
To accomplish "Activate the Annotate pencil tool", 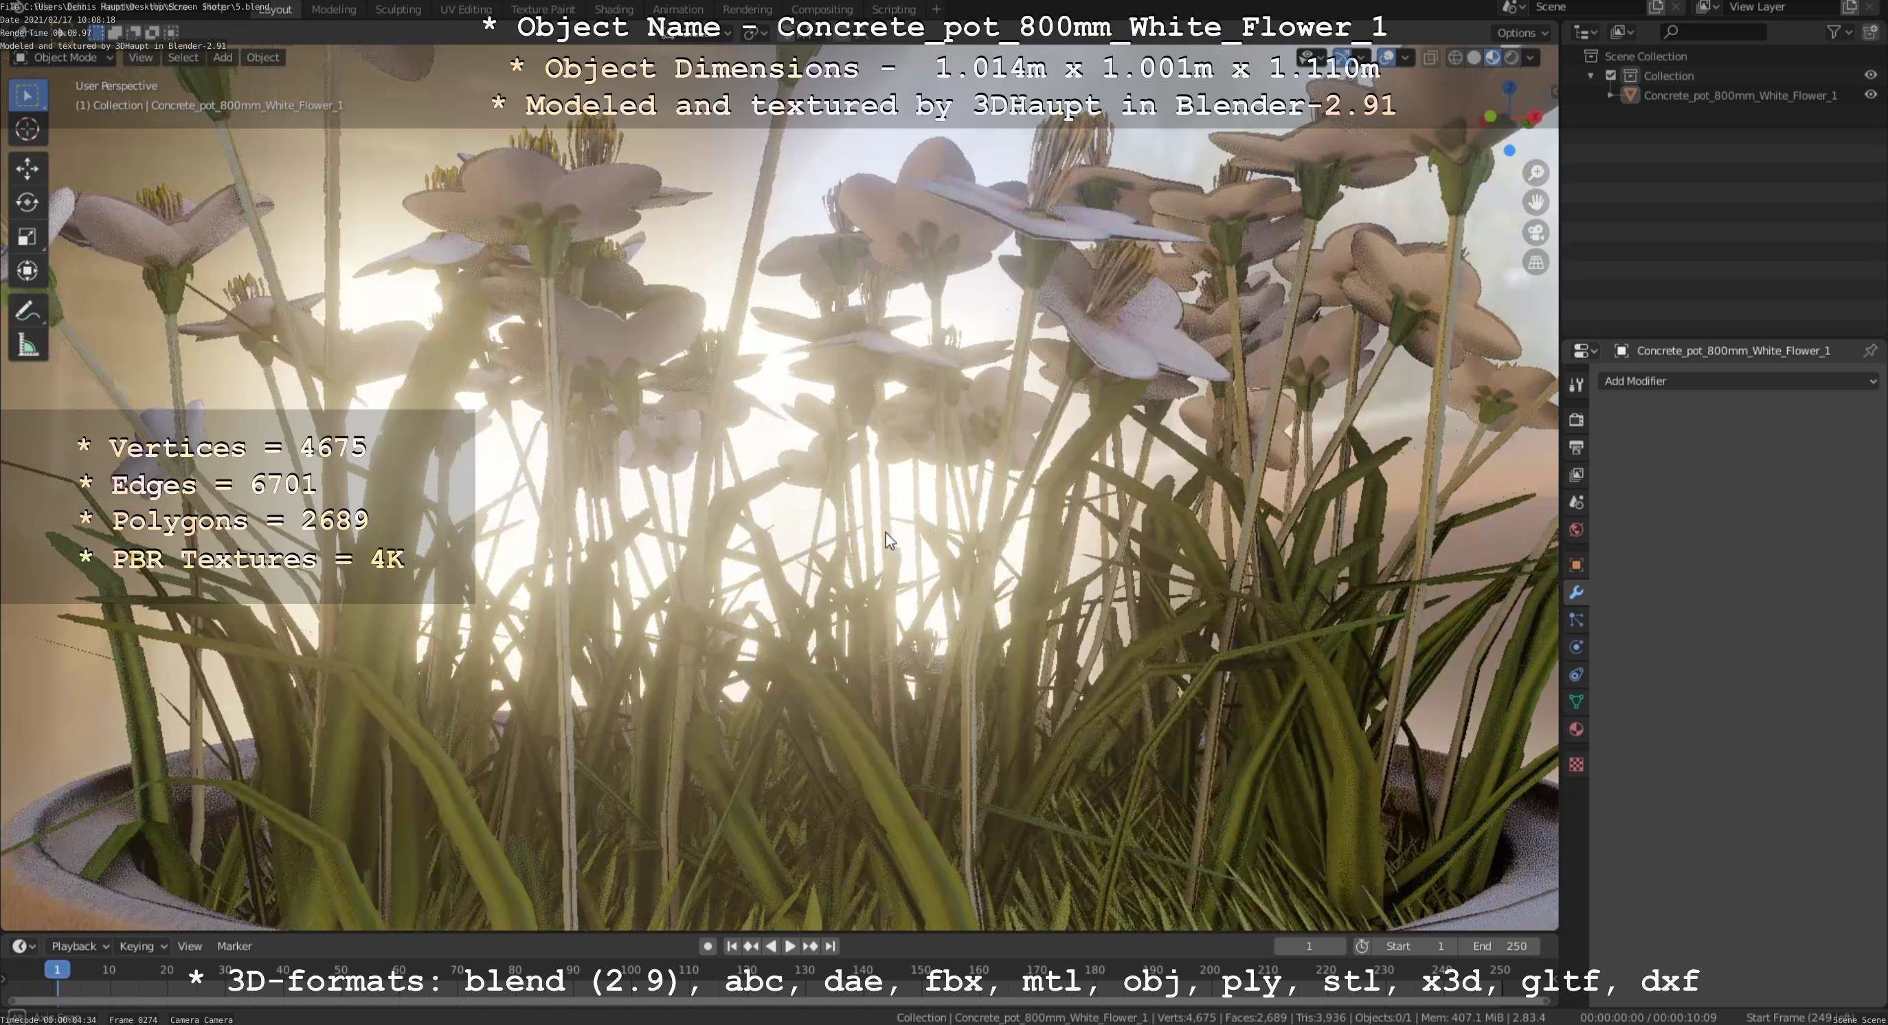I will [27, 311].
